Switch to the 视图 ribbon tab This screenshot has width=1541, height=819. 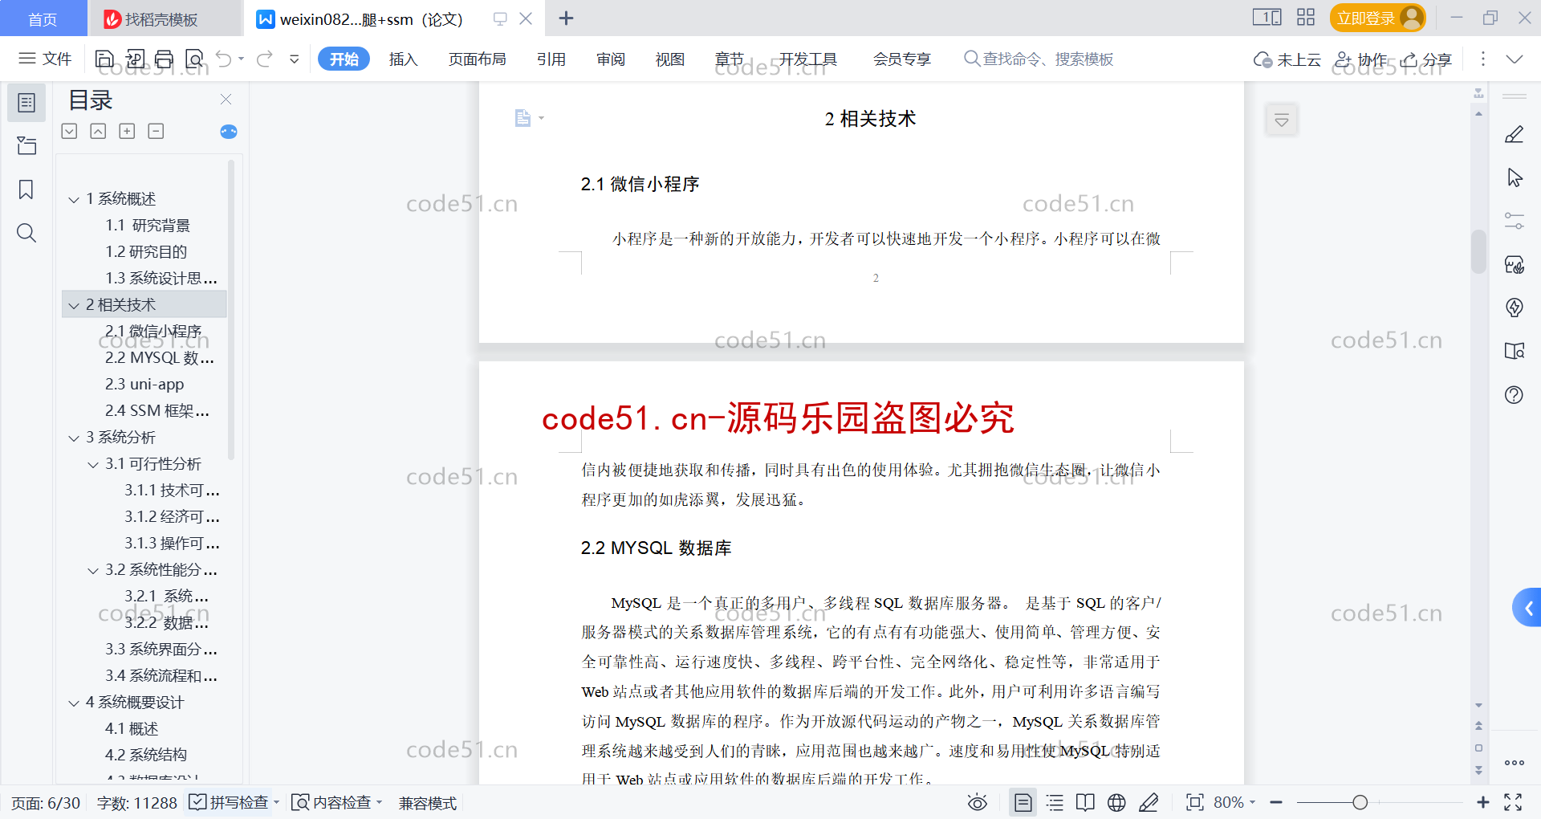coord(670,59)
